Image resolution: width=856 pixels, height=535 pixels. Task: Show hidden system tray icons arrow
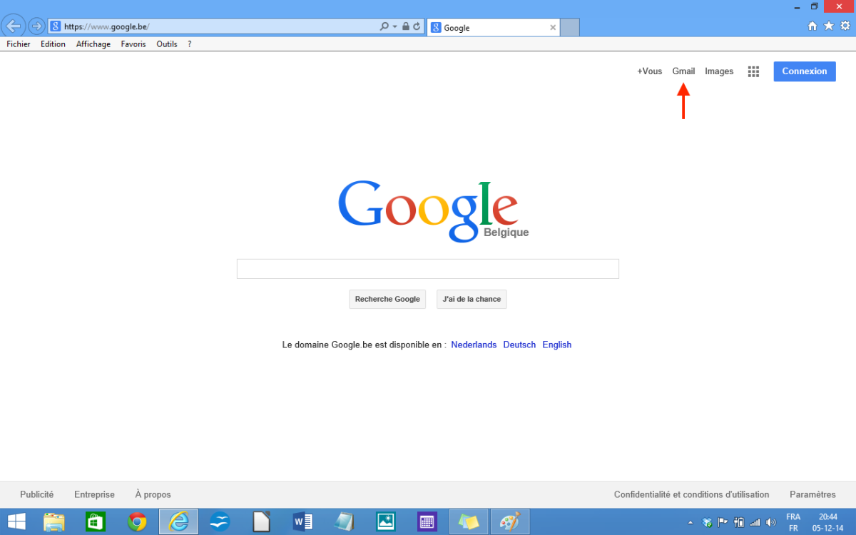690,523
